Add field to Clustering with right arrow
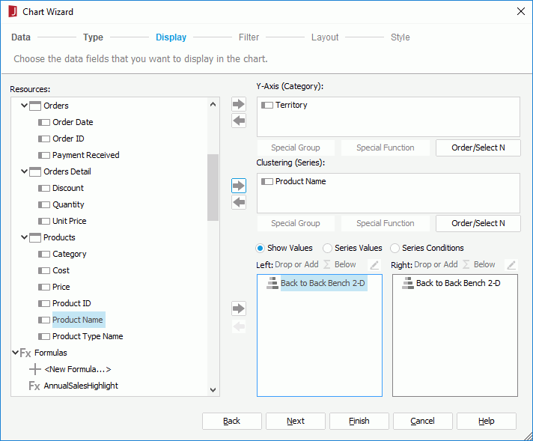Image resolution: width=533 pixels, height=441 pixels. 239,186
